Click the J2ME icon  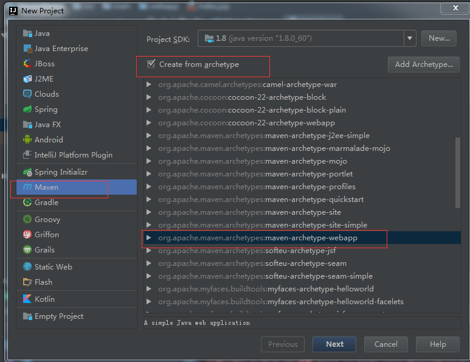(27, 79)
